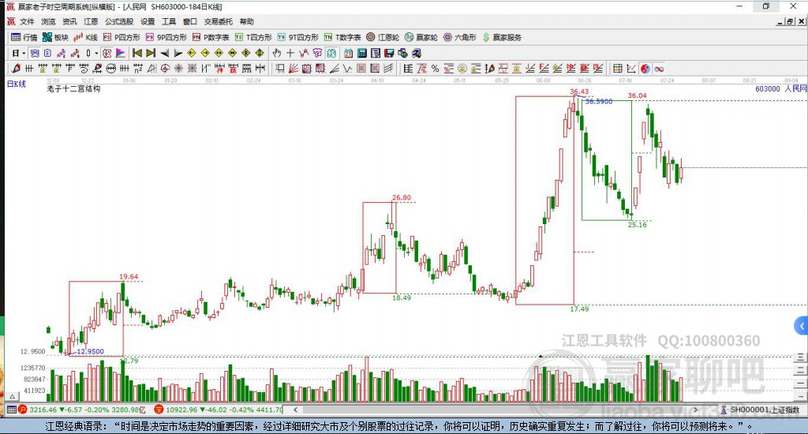This screenshot has width=808, height=434.
Task: Click the left-pointing black arrow icon
Action: [164, 53]
